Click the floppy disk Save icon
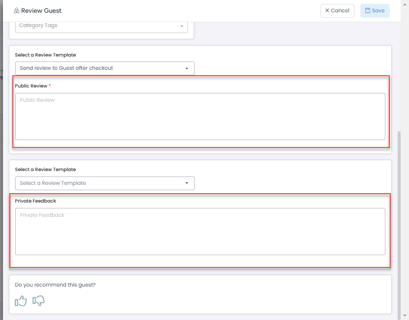This screenshot has height=320, width=409. (368, 11)
